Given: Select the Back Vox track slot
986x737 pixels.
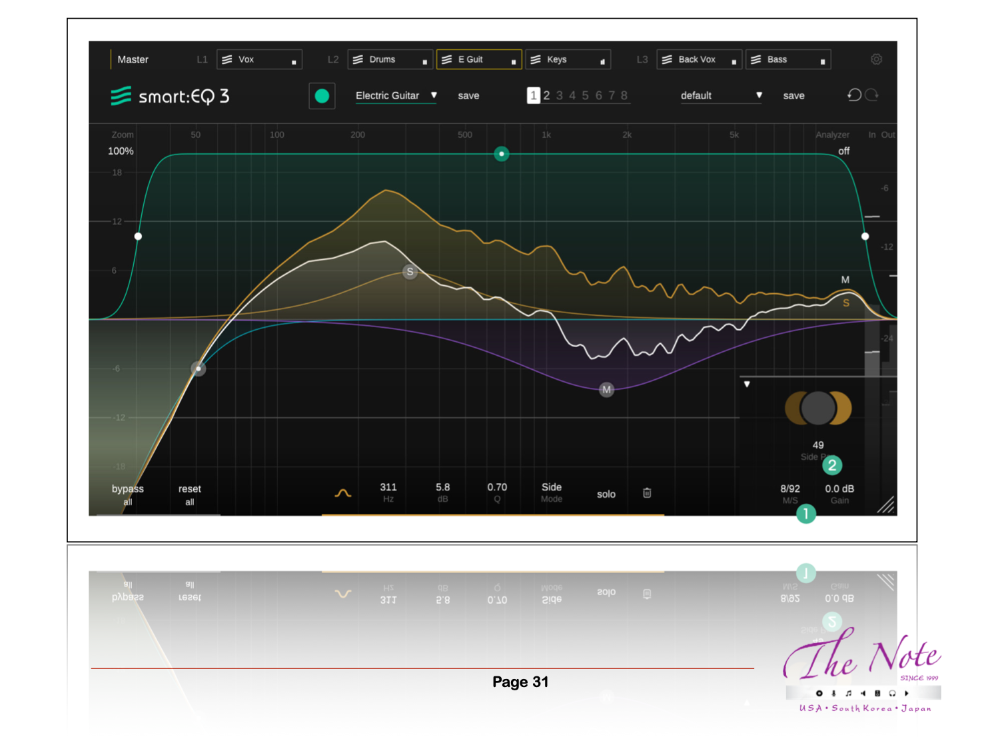Looking at the screenshot, I should 699,59.
